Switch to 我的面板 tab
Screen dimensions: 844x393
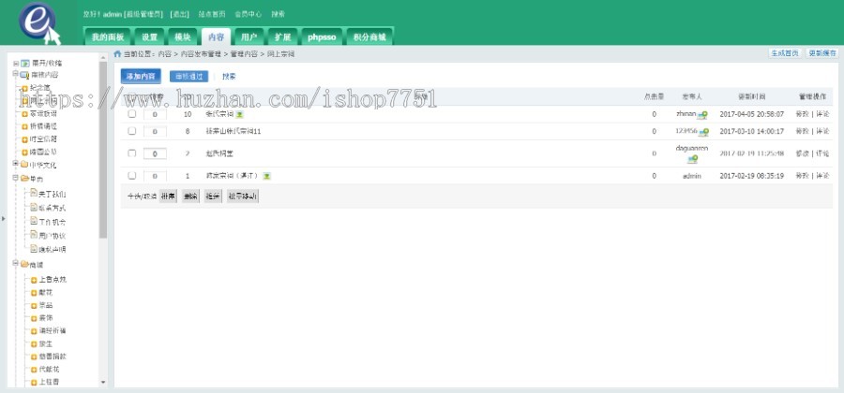pyautogui.click(x=108, y=37)
